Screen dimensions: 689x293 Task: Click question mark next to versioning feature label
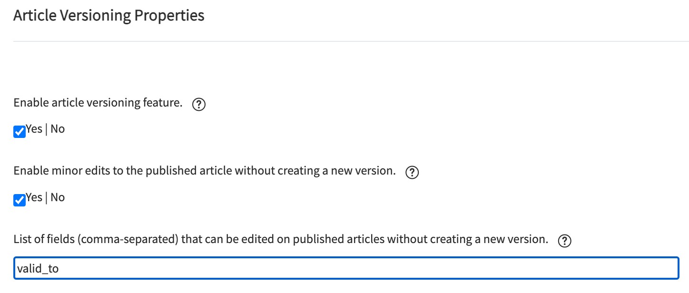(199, 105)
